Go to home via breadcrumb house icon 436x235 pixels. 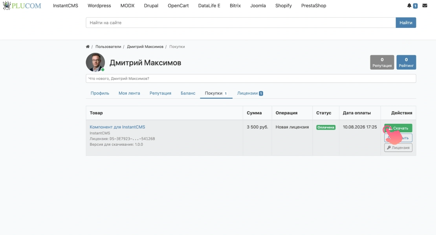click(x=88, y=47)
